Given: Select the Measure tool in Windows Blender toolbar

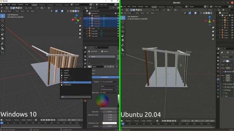Looking at the screenshot, I should (3, 48).
